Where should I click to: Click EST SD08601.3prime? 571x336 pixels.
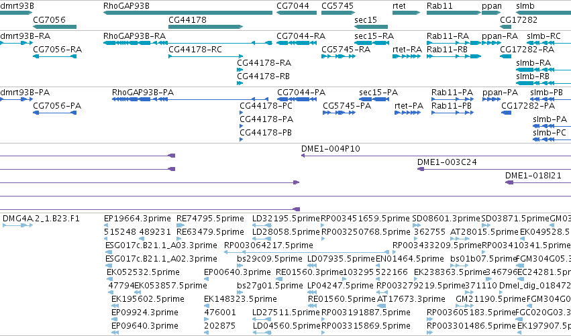[417, 226]
